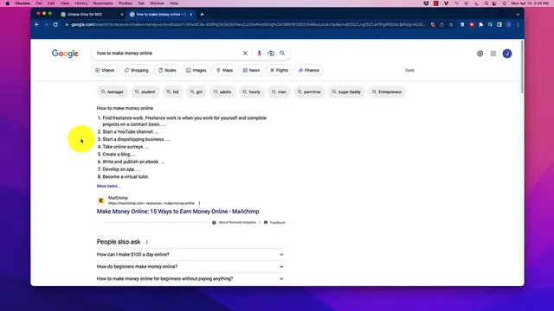The image size is (554, 311).
Task: Open a new tab with the plus button
Action: [x=202, y=15]
